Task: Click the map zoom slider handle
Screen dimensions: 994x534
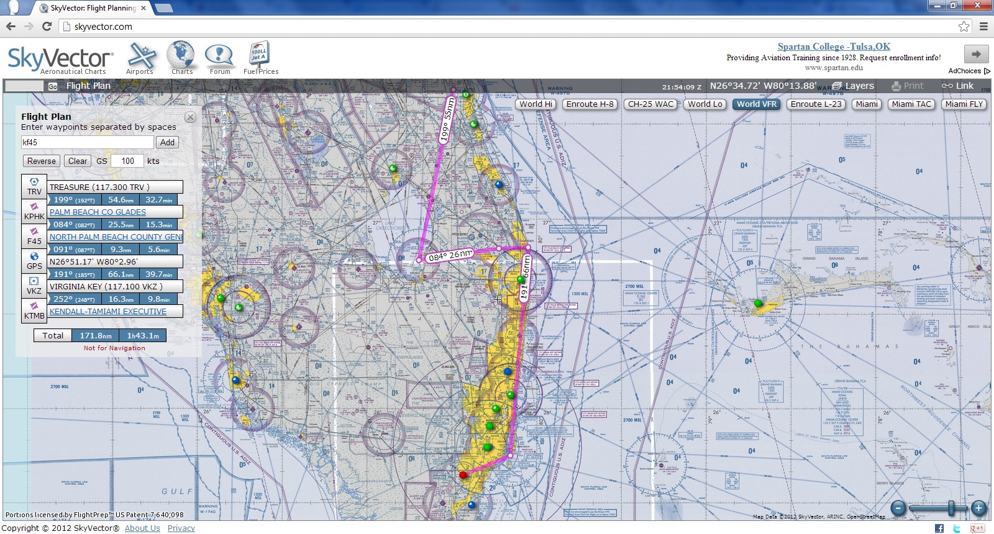Action: pyautogui.click(x=951, y=508)
